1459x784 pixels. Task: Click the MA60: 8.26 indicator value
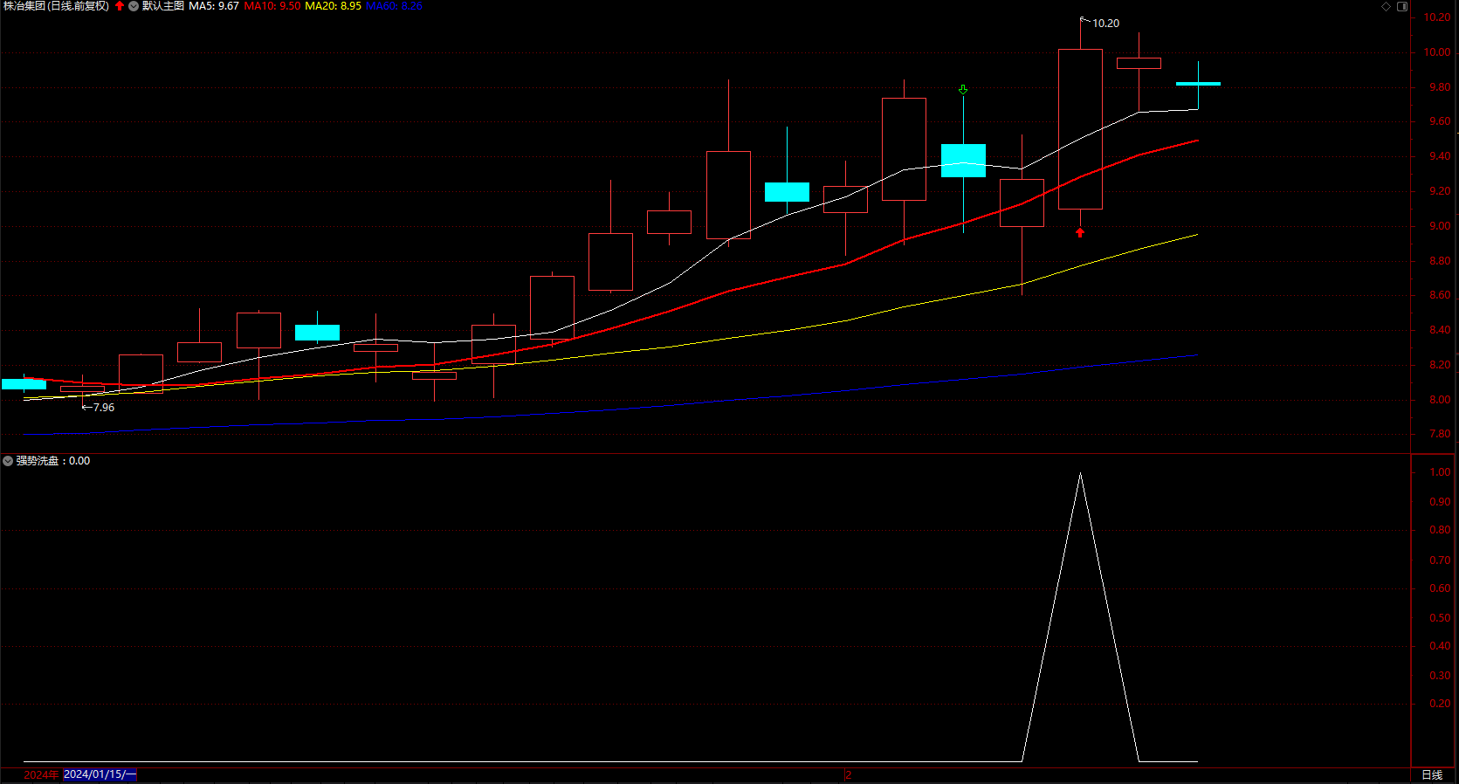click(394, 6)
